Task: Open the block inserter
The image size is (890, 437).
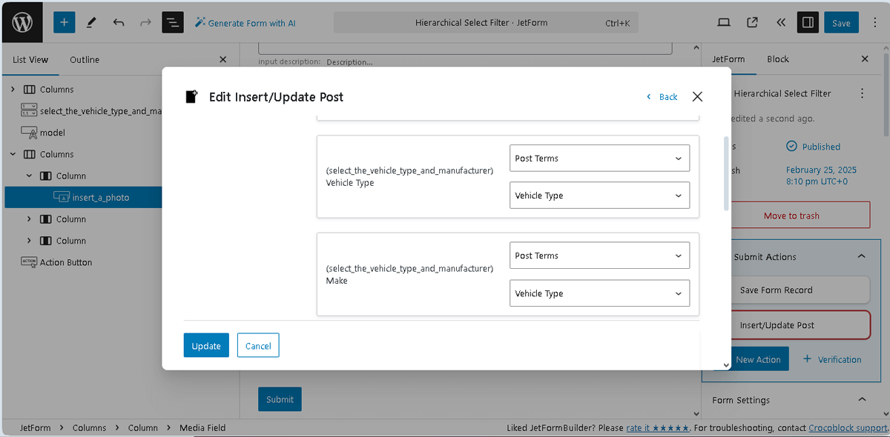Action: (64, 22)
